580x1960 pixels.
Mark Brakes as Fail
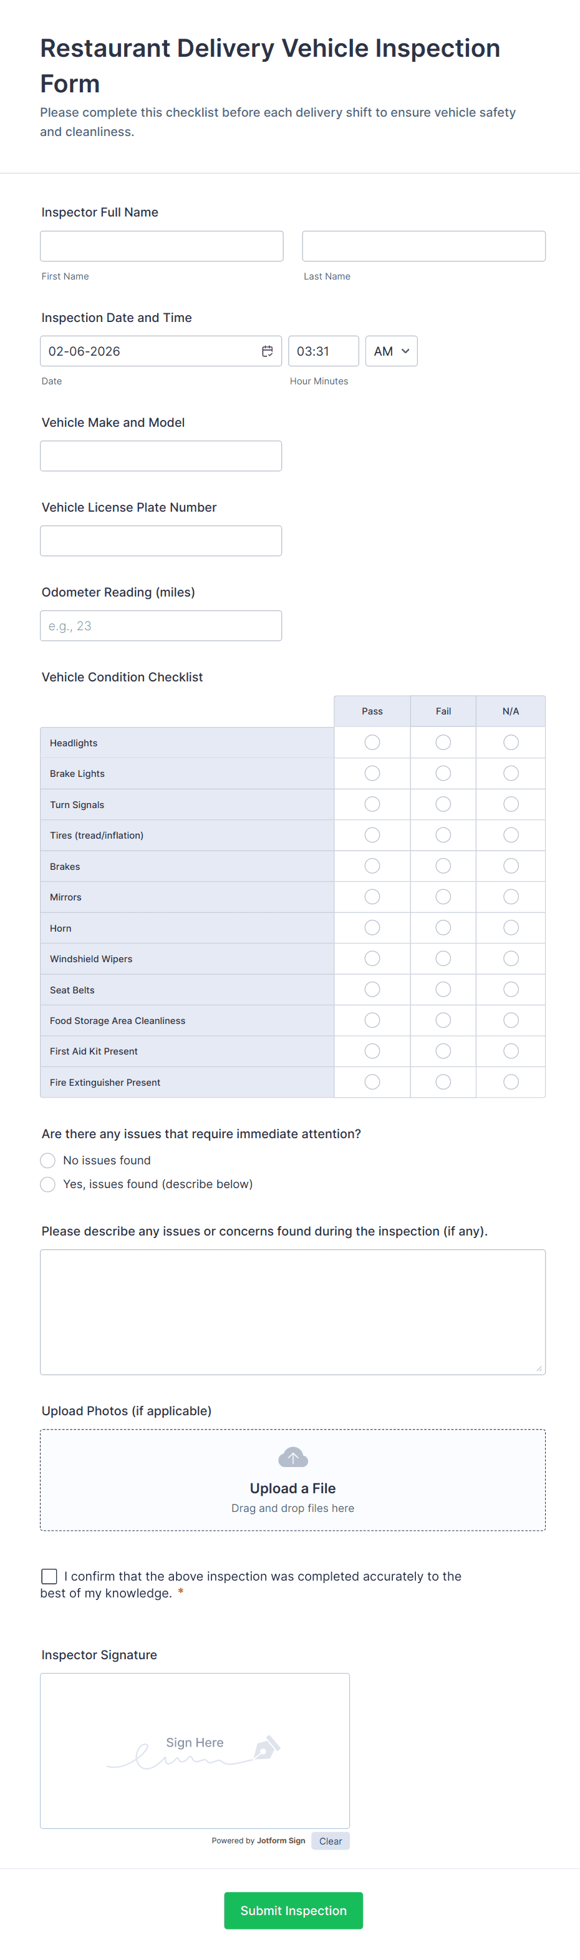click(x=443, y=866)
